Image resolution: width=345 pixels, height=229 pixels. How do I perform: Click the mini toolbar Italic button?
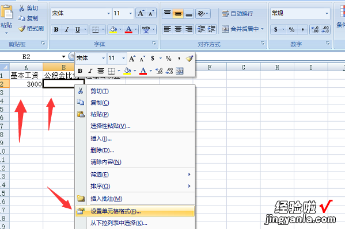click(90, 71)
